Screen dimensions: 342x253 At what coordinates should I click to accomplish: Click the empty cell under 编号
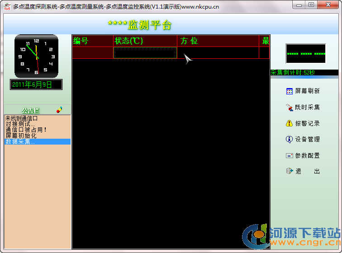coord(93,52)
